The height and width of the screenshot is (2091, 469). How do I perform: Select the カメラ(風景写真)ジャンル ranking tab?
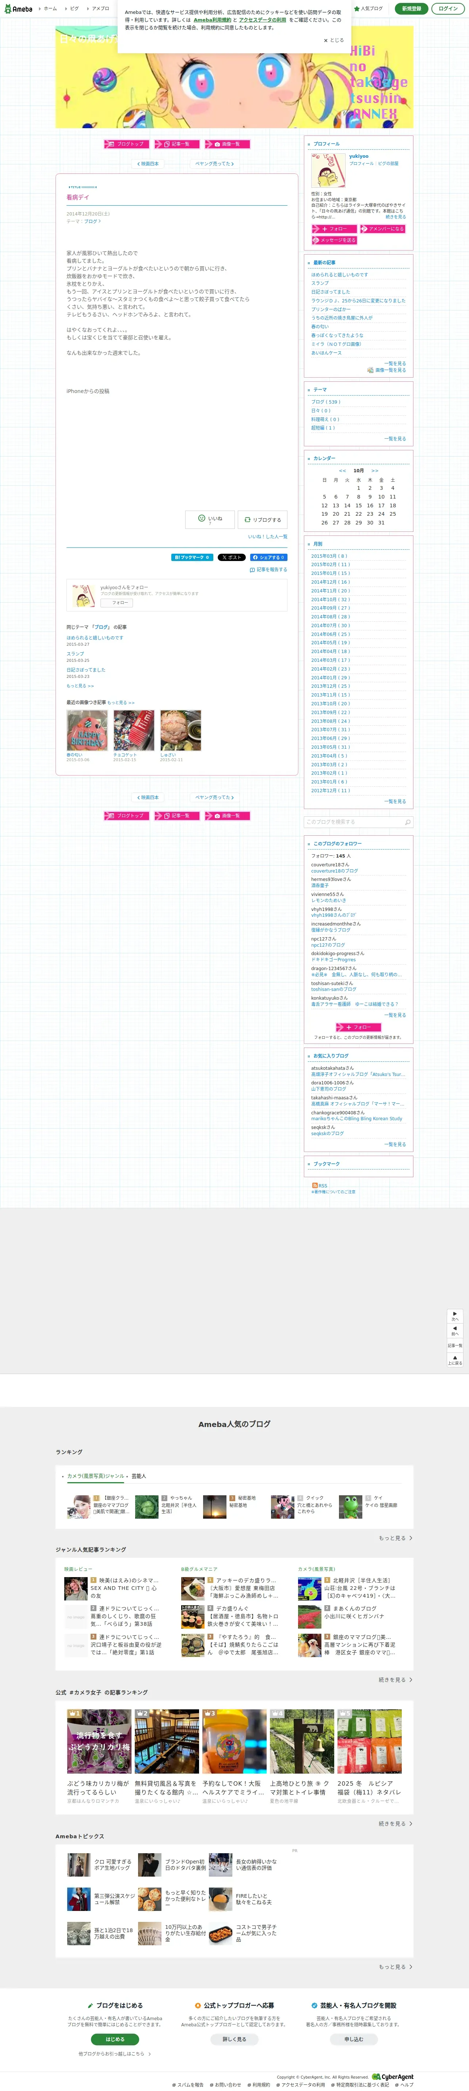coord(96,1477)
